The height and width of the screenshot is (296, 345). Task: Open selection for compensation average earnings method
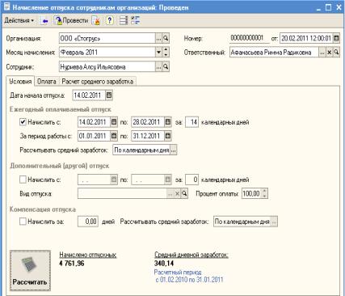click(274, 222)
